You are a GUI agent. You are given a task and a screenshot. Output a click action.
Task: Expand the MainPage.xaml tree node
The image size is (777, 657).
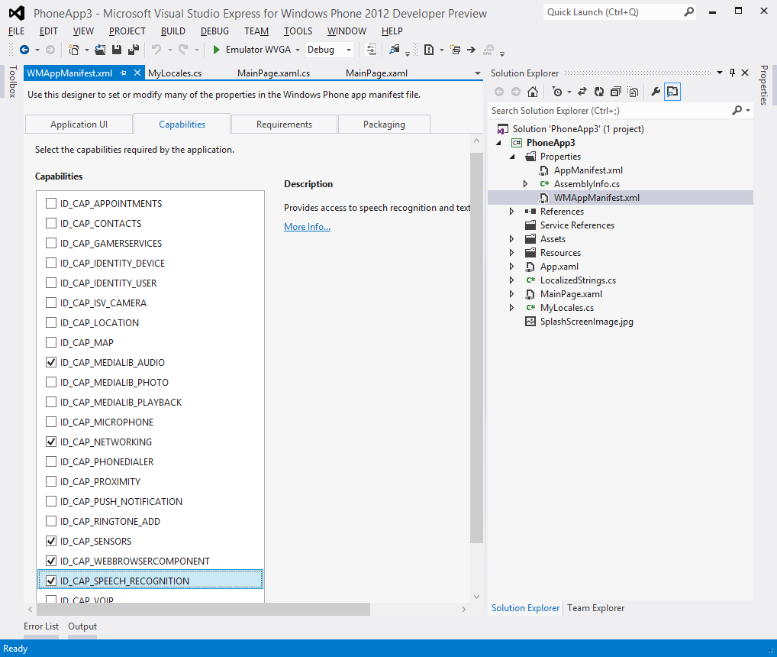[x=512, y=294]
